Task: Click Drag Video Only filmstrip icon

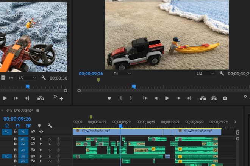Action: click(x=3, y=78)
